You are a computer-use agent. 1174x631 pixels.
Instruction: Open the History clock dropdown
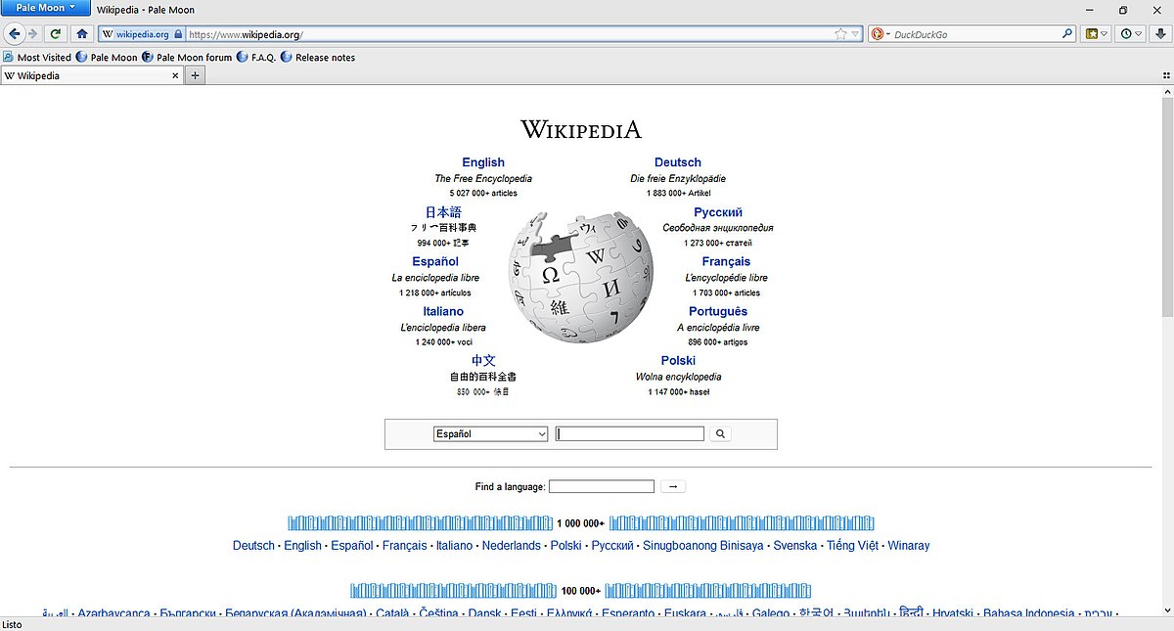pos(1131,33)
